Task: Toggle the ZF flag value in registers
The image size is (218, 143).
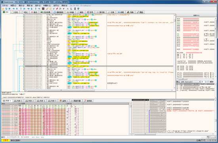Action: pyautogui.click(x=181, y=55)
